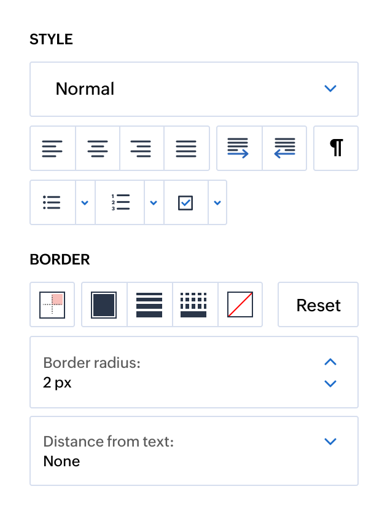Toggle paragraph marks pilcrow icon
The width and height of the screenshot is (382, 513).
(336, 148)
